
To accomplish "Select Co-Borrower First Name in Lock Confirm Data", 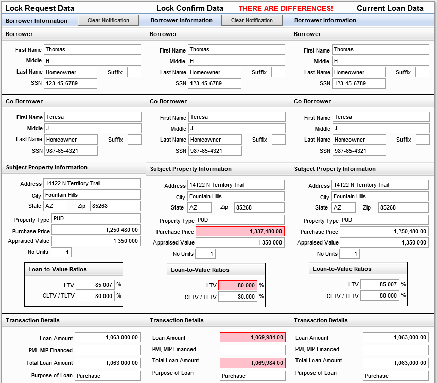I will click(237, 117).
